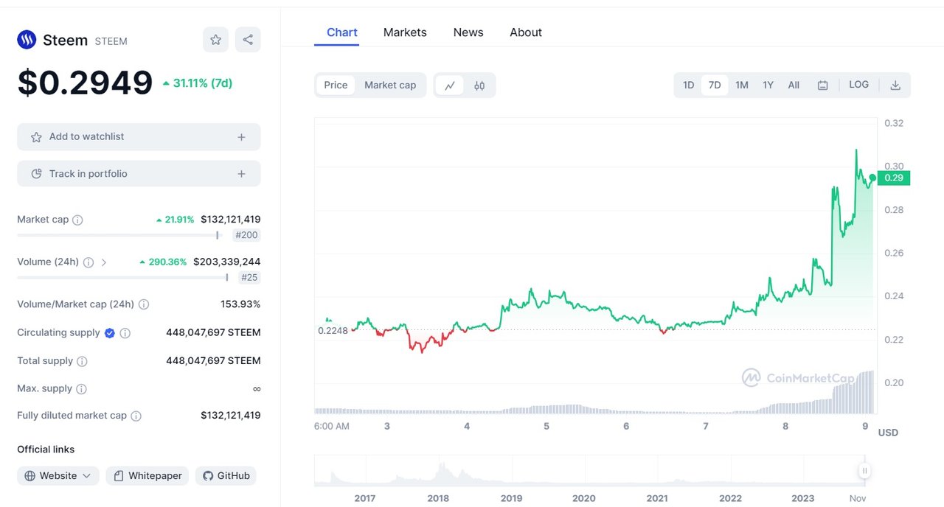The height and width of the screenshot is (507, 944).
Task: Open the calendar date range picker
Action: (823, 85)
